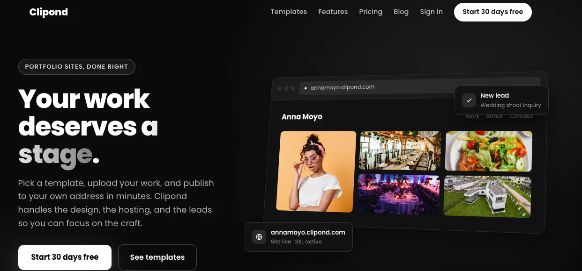Click Sign in in the header
This screenshot has height=271, width=582.
(431, 12)
